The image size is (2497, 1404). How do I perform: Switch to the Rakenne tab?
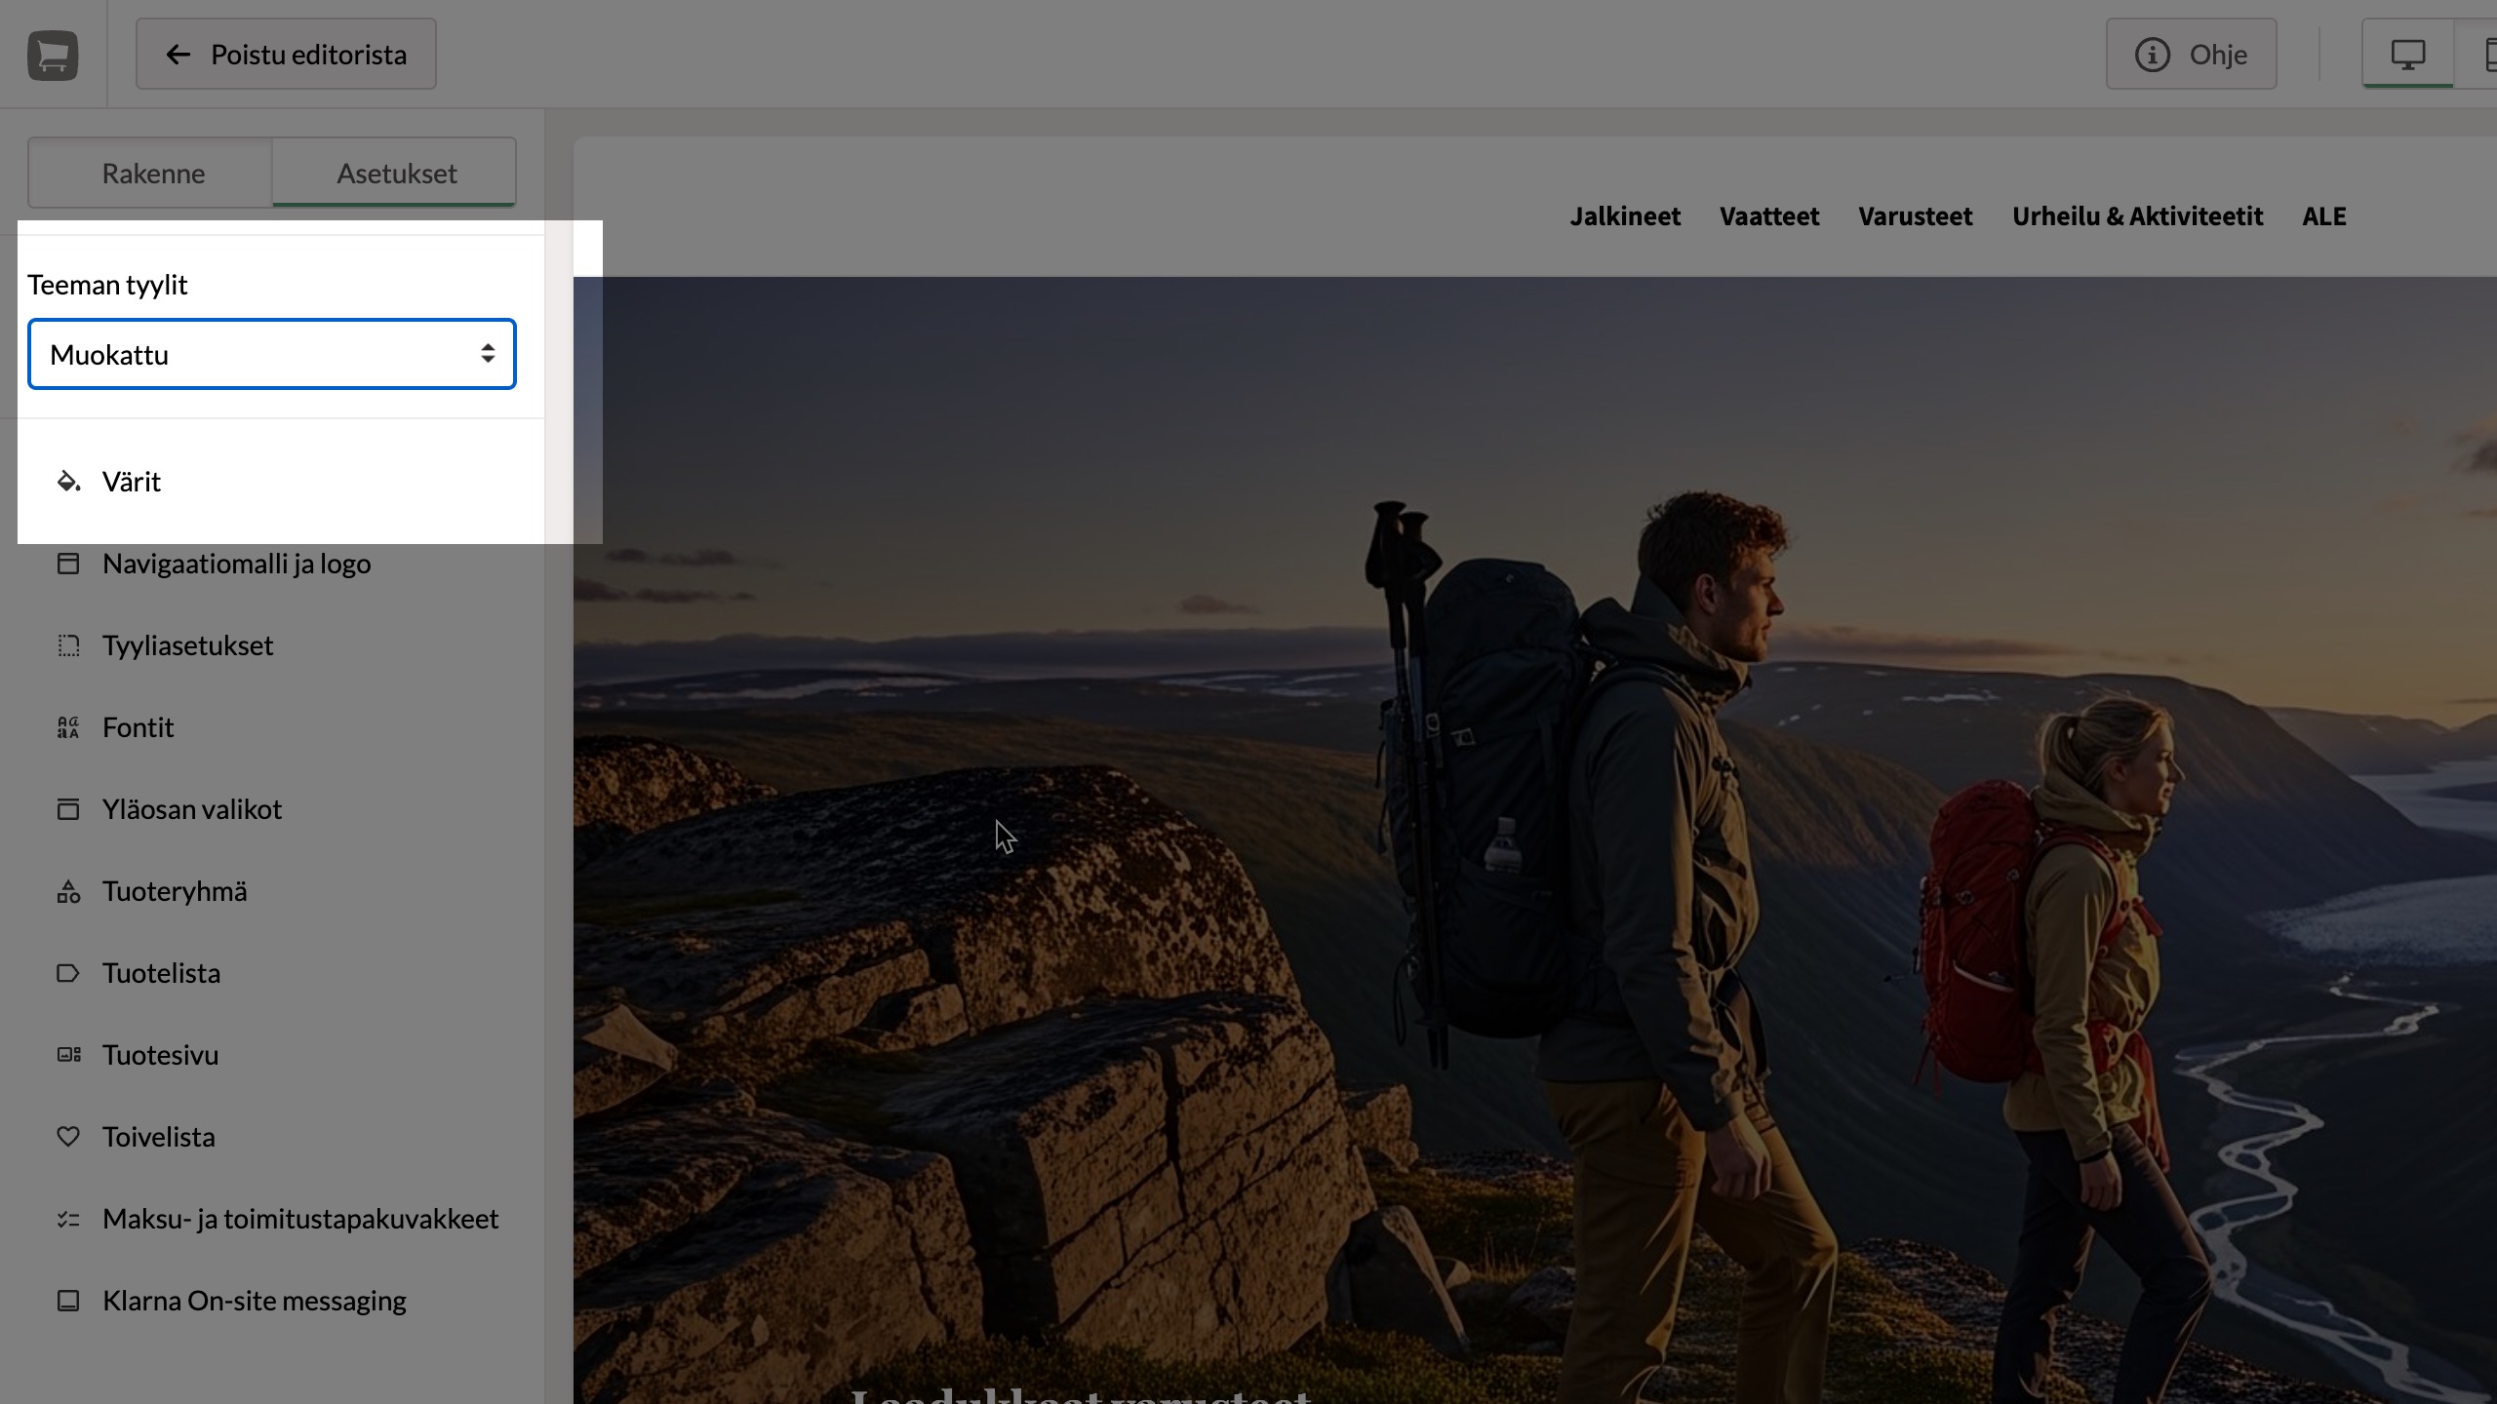pos(153,174)
